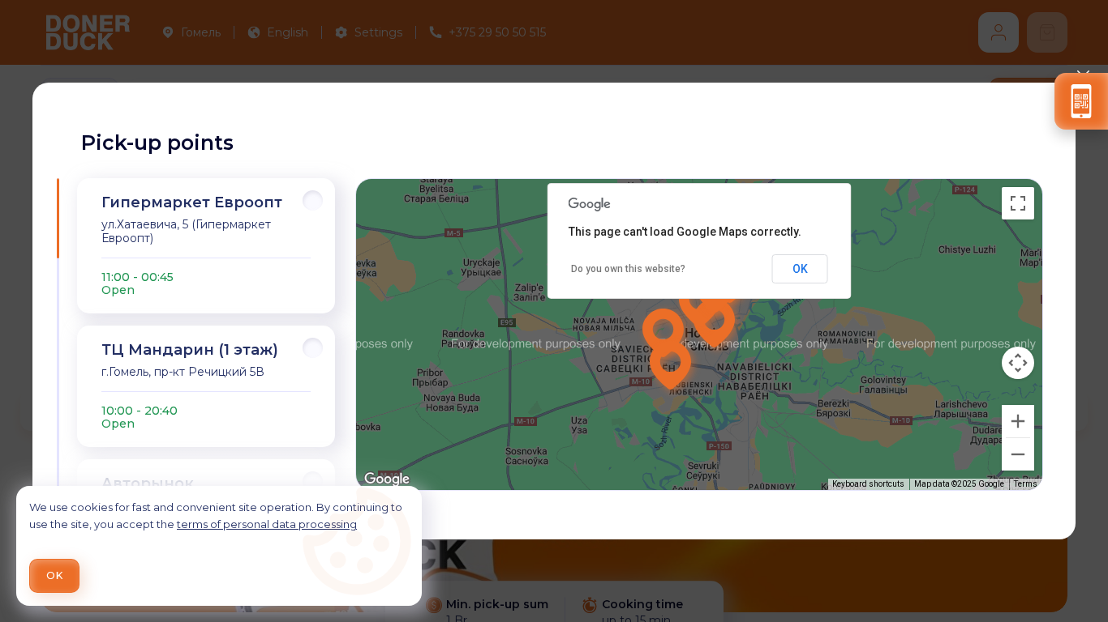Screen dimensions: 1108x622
Task: Click the lowest orange map marker
Action: click(x=670, y=366)
